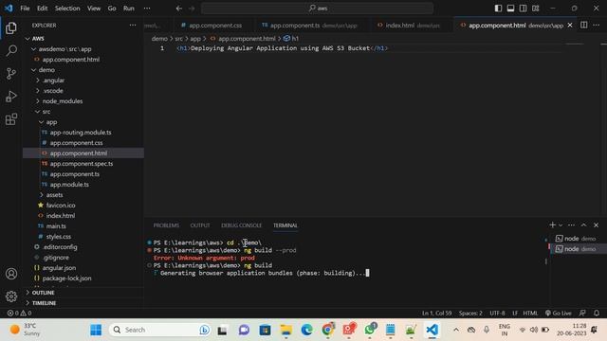Open the Explorer view in activity bar
607x341 pixels.
11,27
